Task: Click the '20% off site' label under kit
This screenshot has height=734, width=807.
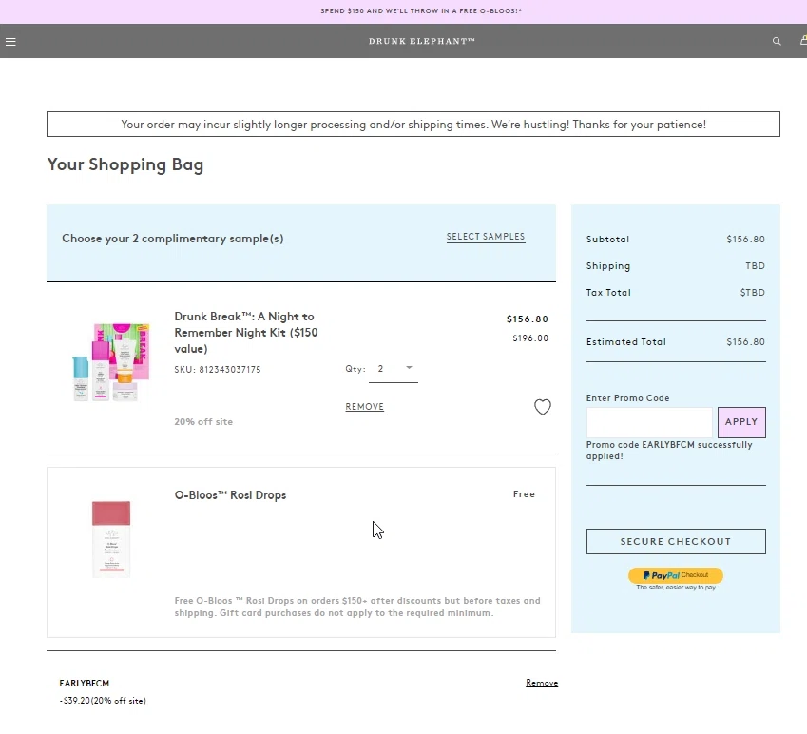Action: click(x=203, y=421)
